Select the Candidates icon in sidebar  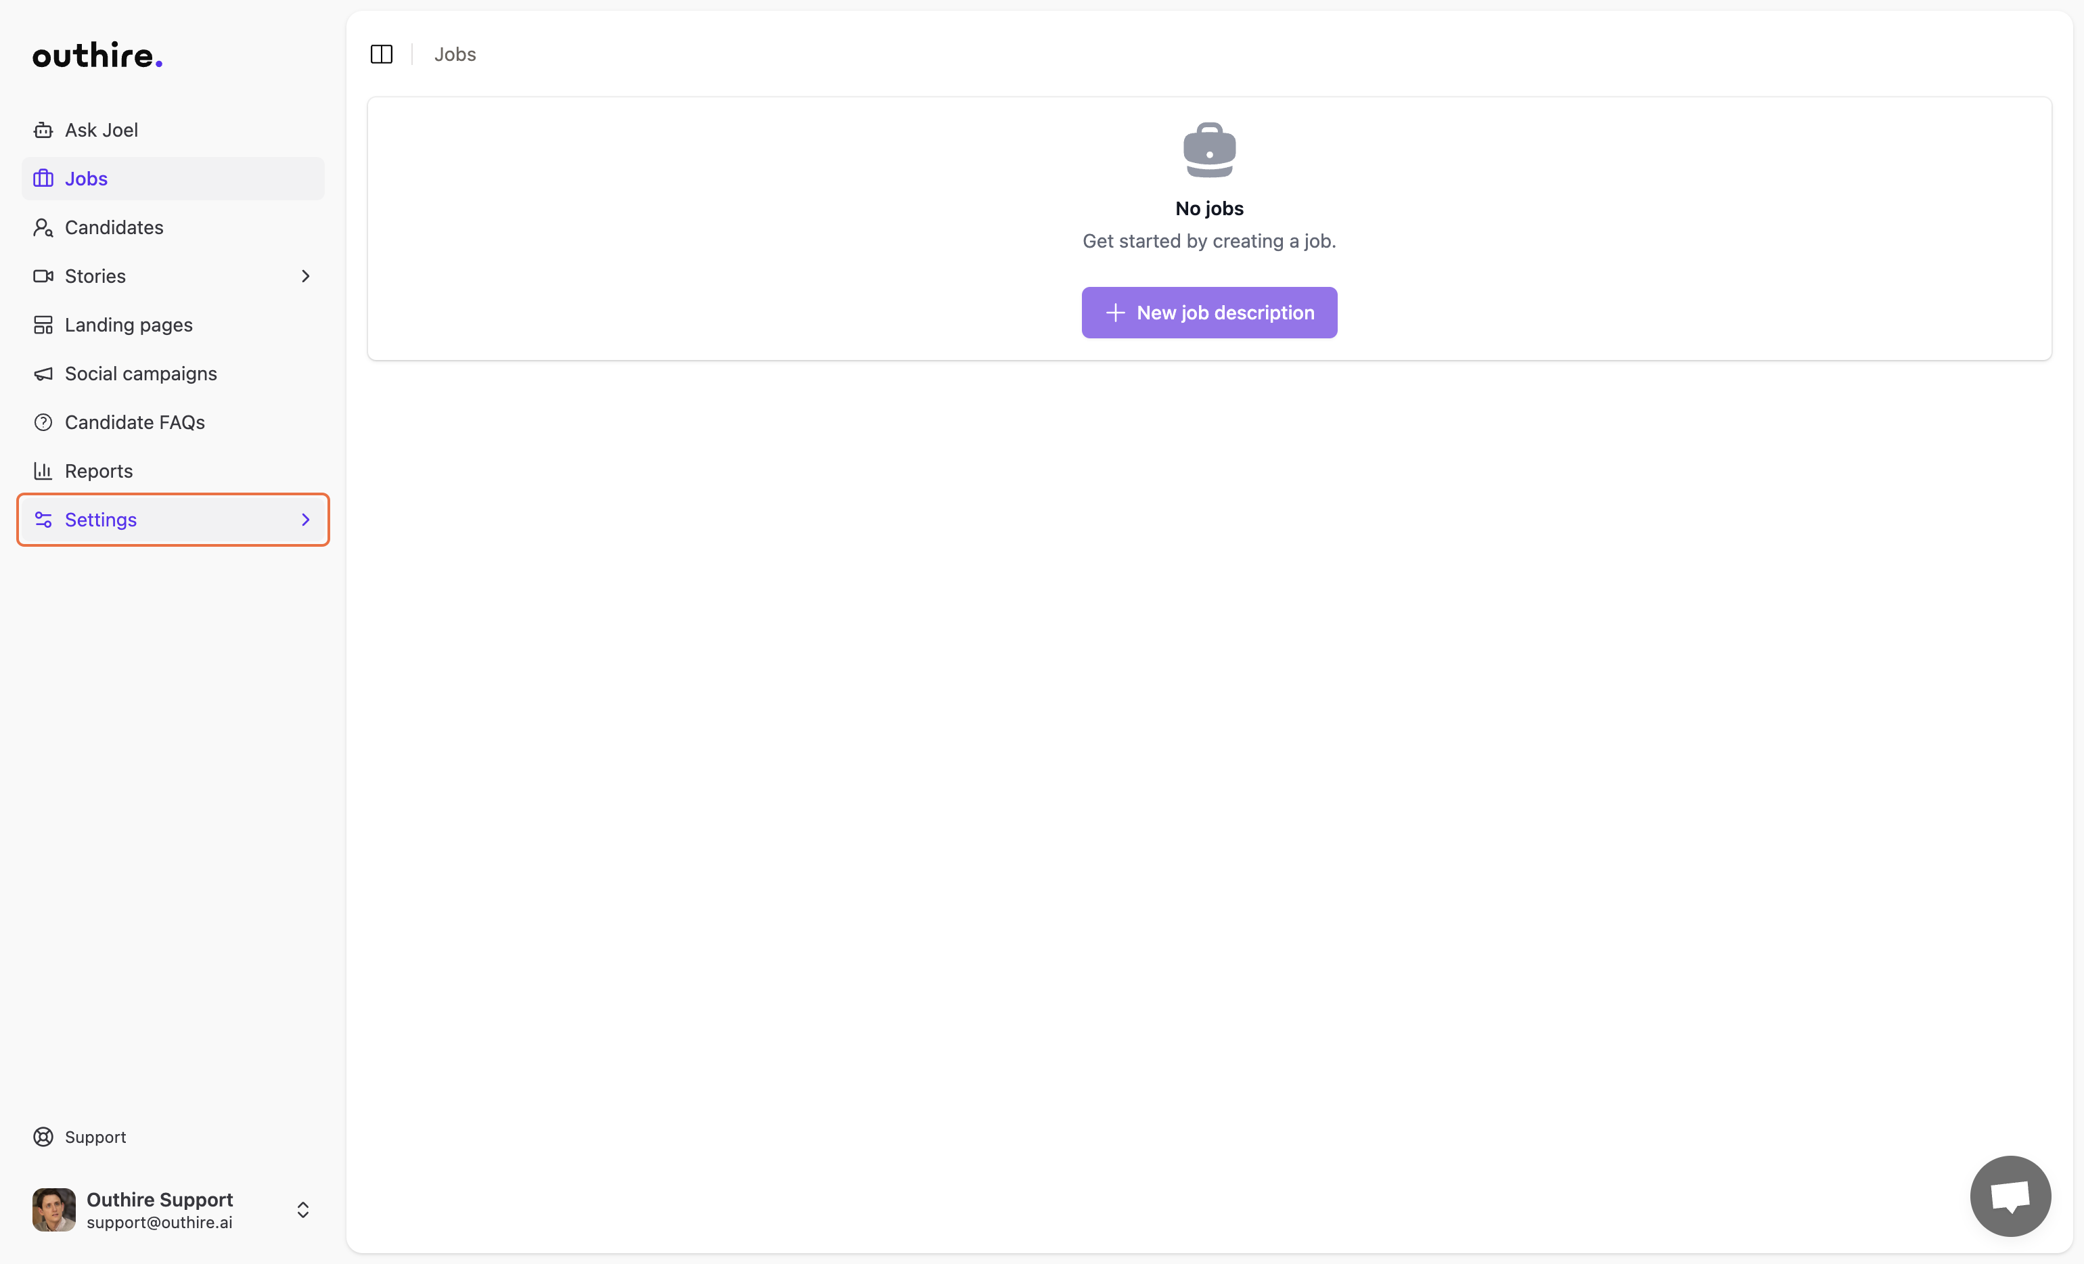[x=43, y=227]
